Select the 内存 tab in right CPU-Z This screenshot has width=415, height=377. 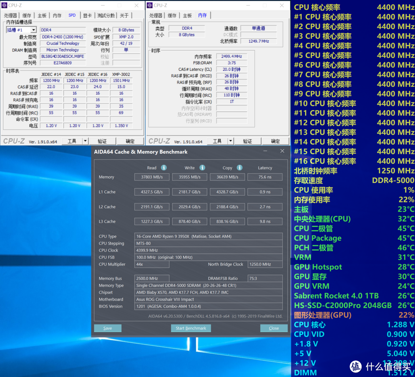click(203, 15)
